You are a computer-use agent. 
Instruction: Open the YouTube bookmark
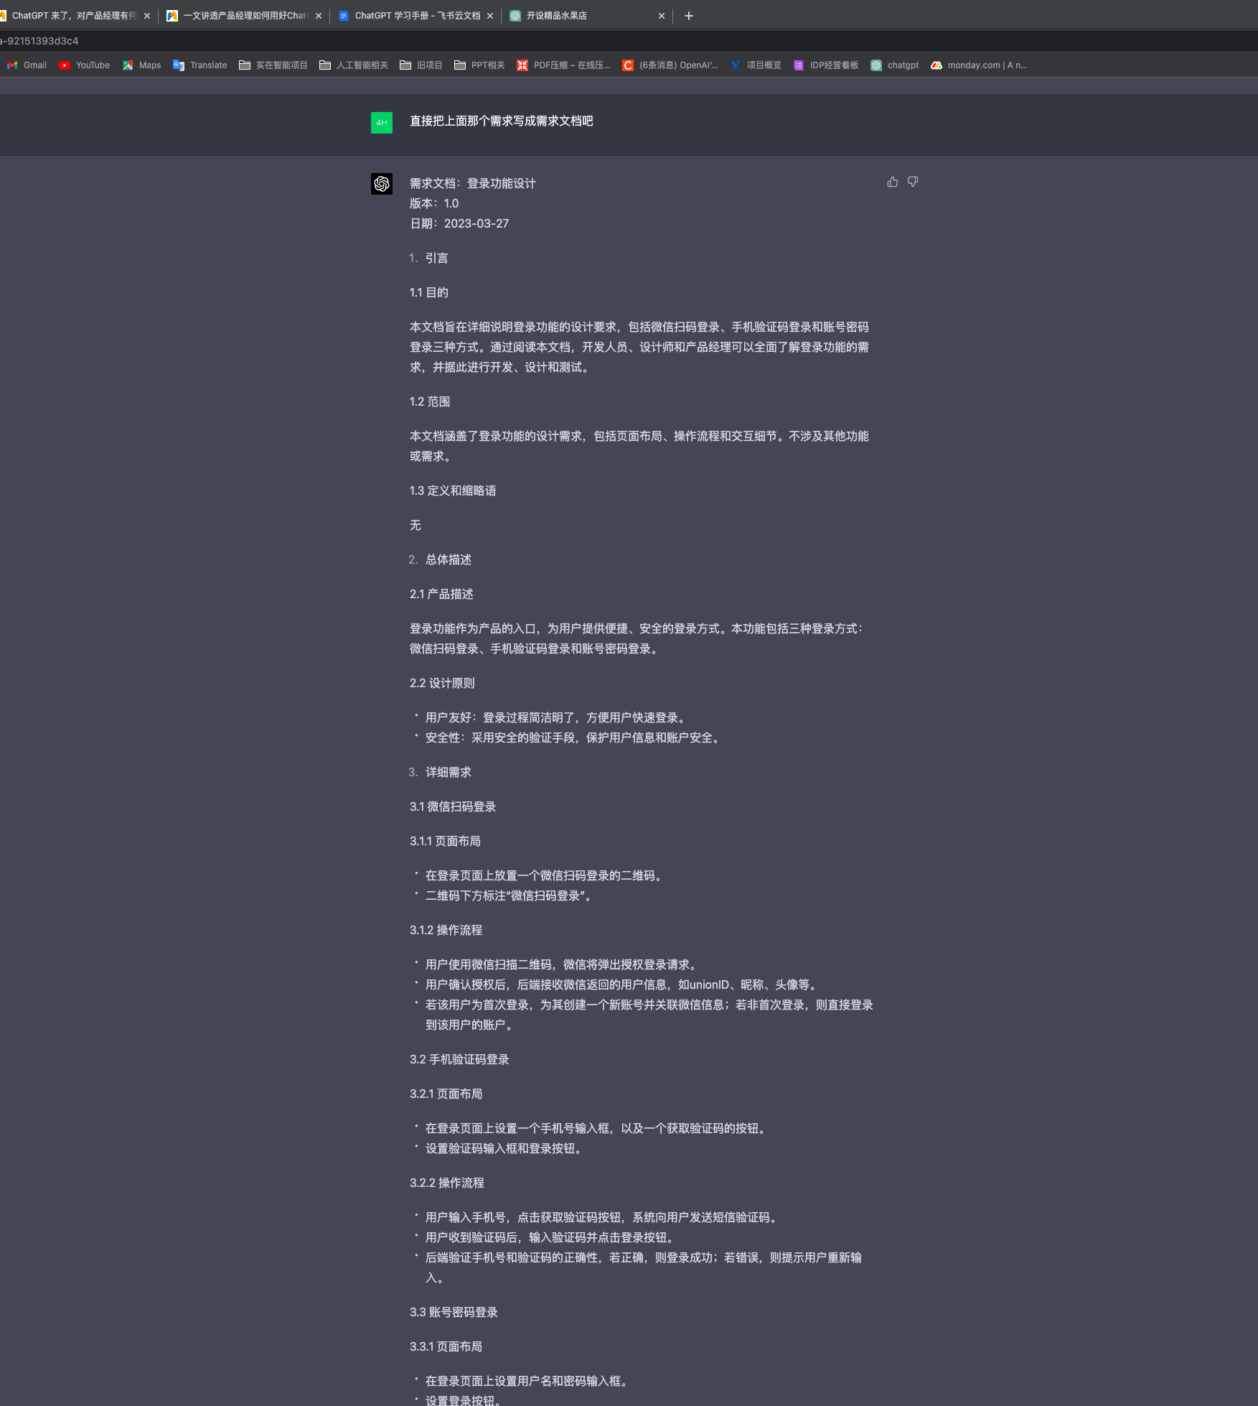click(x=85, y=65)
